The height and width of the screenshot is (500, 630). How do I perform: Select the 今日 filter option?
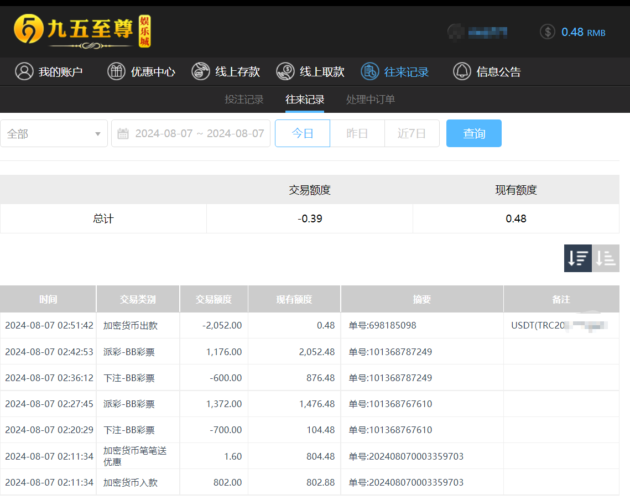[x=302, y=133]
